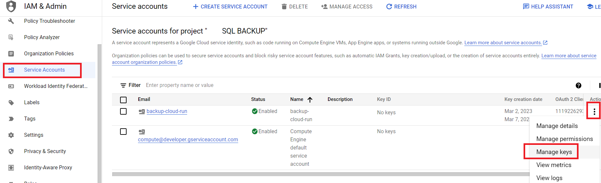This screenshot has width=601, height=183.
Task: Check the backup-cloud-run row checkbox
Action: pyautogui.click(x=123, y=111)
